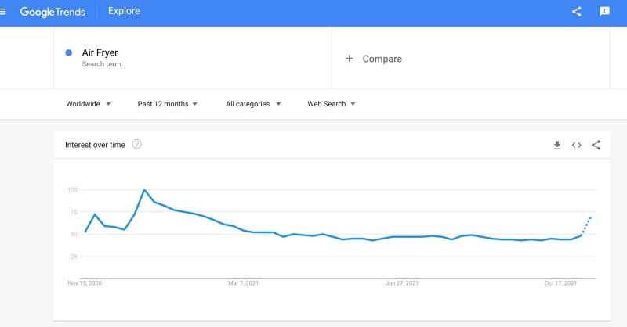Click the blue Air Fryer color dot
627x327 pixels.
[x=69, y=52]
